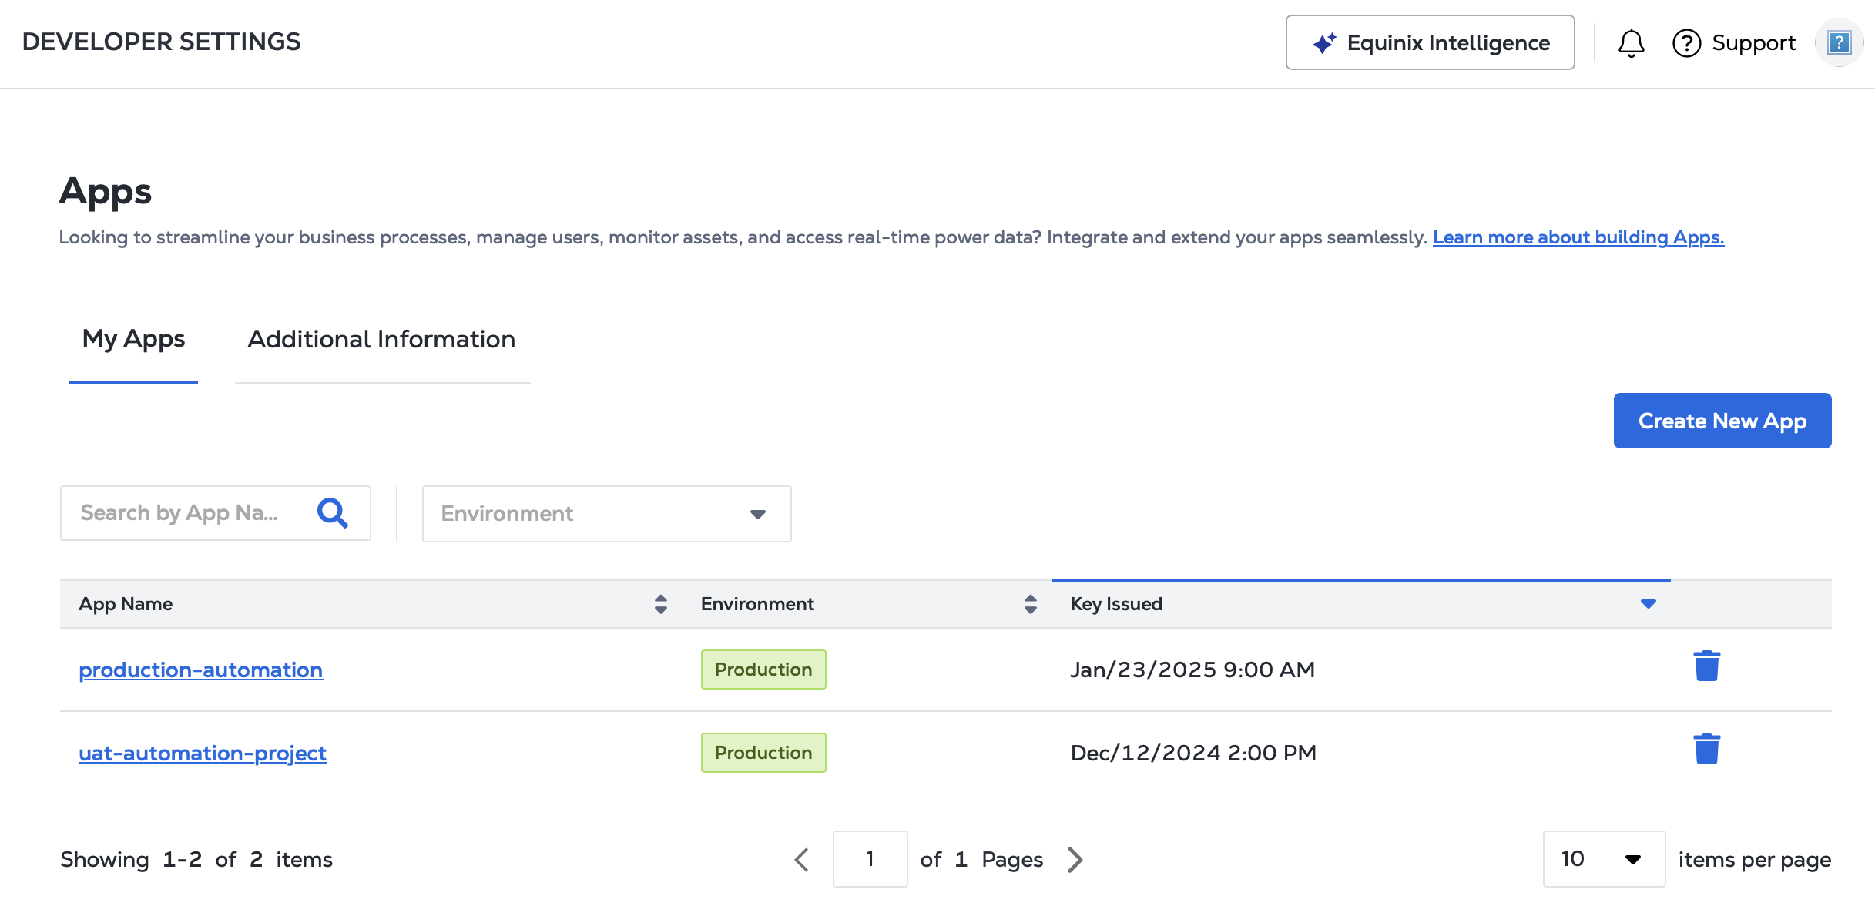Open Learn more about building Apps link
The width and height of the screenshot is (1875, 923).
pos(1578,237)
